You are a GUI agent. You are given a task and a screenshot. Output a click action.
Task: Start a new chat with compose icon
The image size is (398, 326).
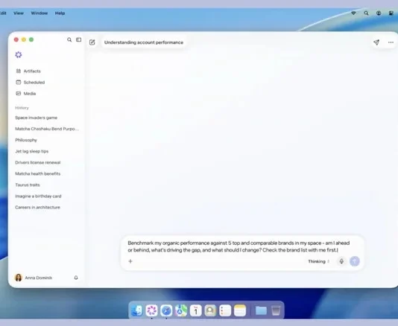(92, 42)
